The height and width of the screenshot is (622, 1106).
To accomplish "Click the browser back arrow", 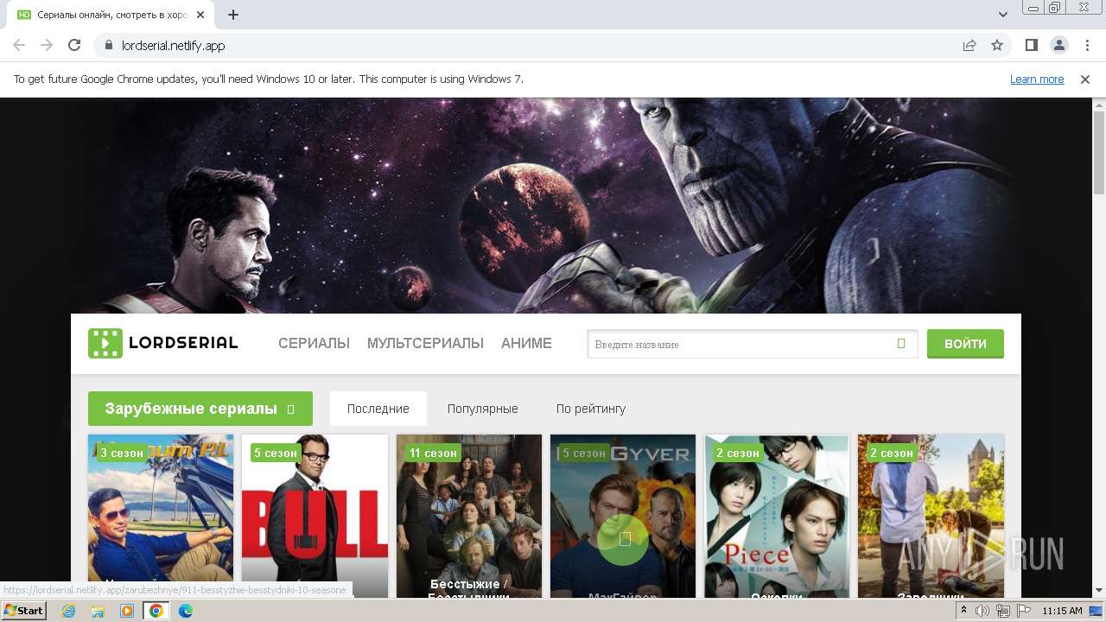I will [x=19, y=45].
